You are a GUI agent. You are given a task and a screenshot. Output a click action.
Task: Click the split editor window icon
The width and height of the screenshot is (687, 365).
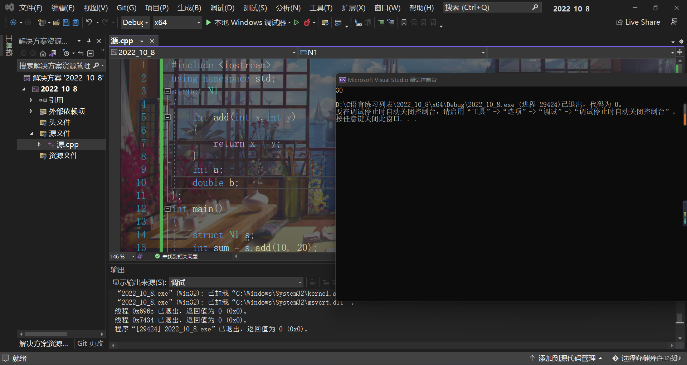[680, 52]
